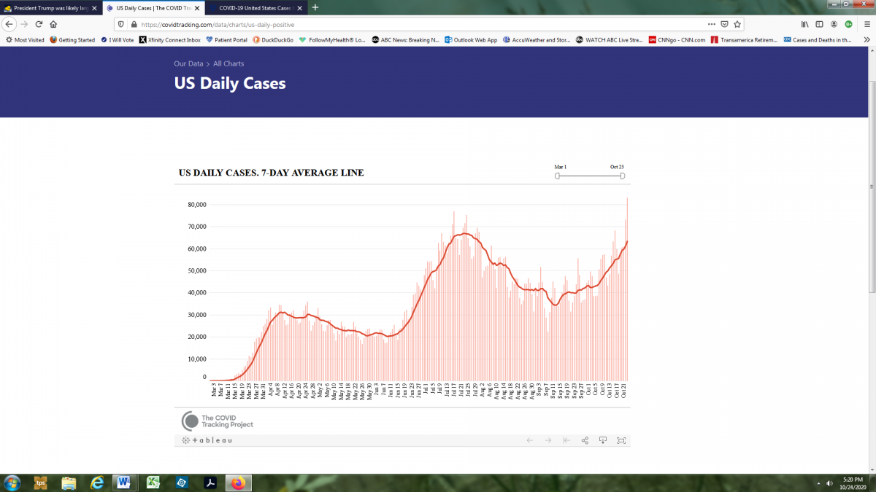Open the All Charts breadcrumb link
The height and width of the screenshot is (492, 876).
pyautogui.click(x=228, y=64)
